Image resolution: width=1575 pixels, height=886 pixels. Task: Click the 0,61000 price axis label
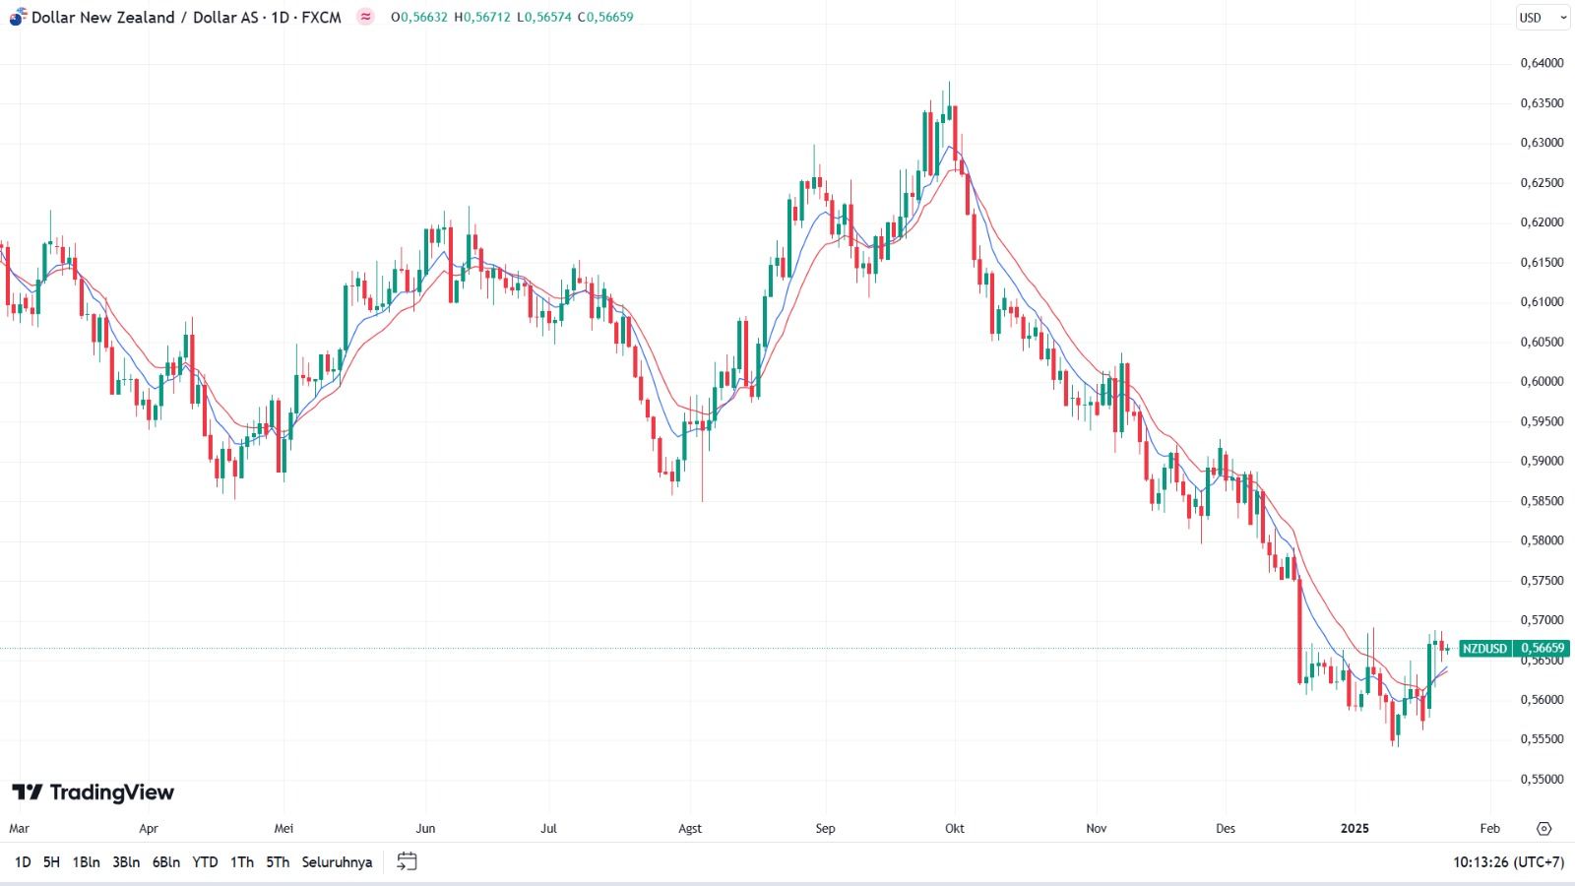(1542, 301)
